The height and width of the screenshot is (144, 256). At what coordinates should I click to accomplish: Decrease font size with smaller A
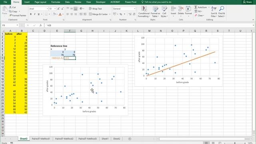62,9
